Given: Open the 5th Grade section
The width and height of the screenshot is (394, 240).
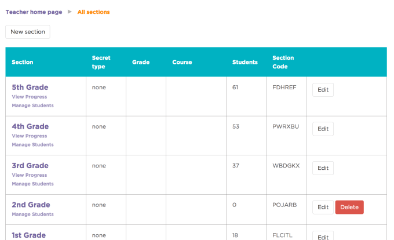Looking at the screenshot, I should [x=30, y=88].
